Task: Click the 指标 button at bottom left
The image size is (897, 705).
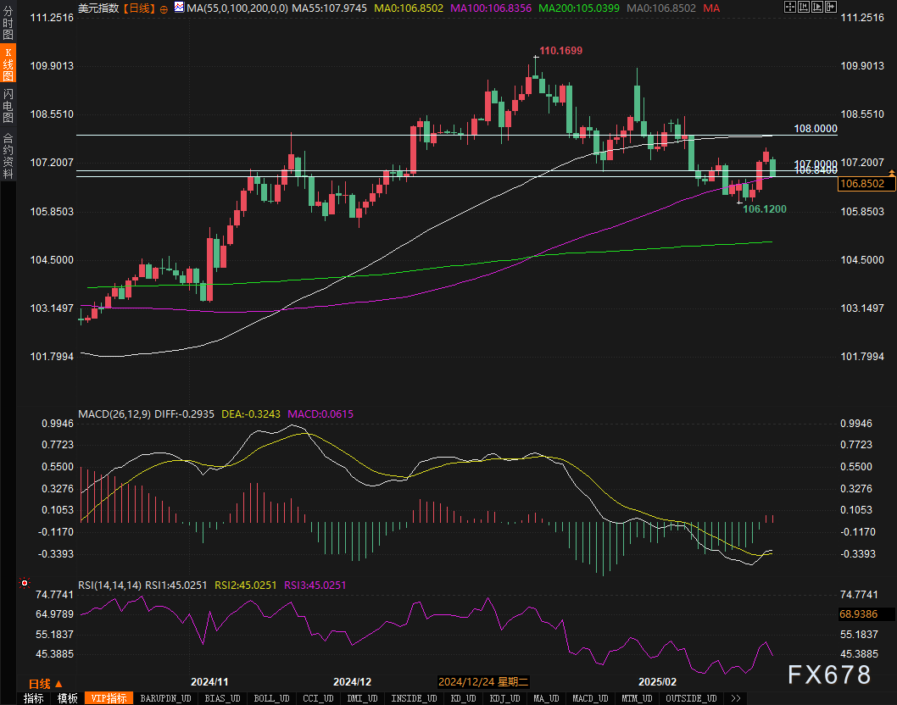Action: coord(34,698)
